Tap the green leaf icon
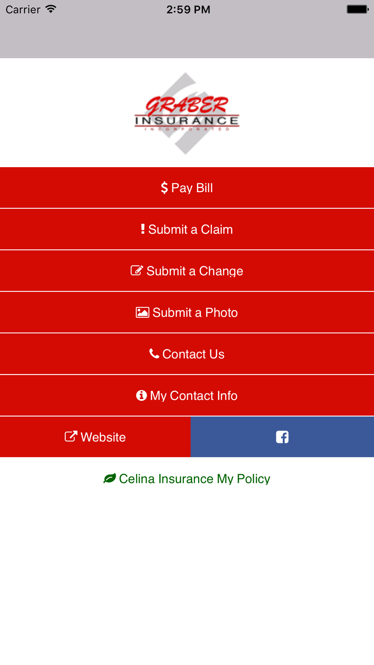 pos(110,478)
